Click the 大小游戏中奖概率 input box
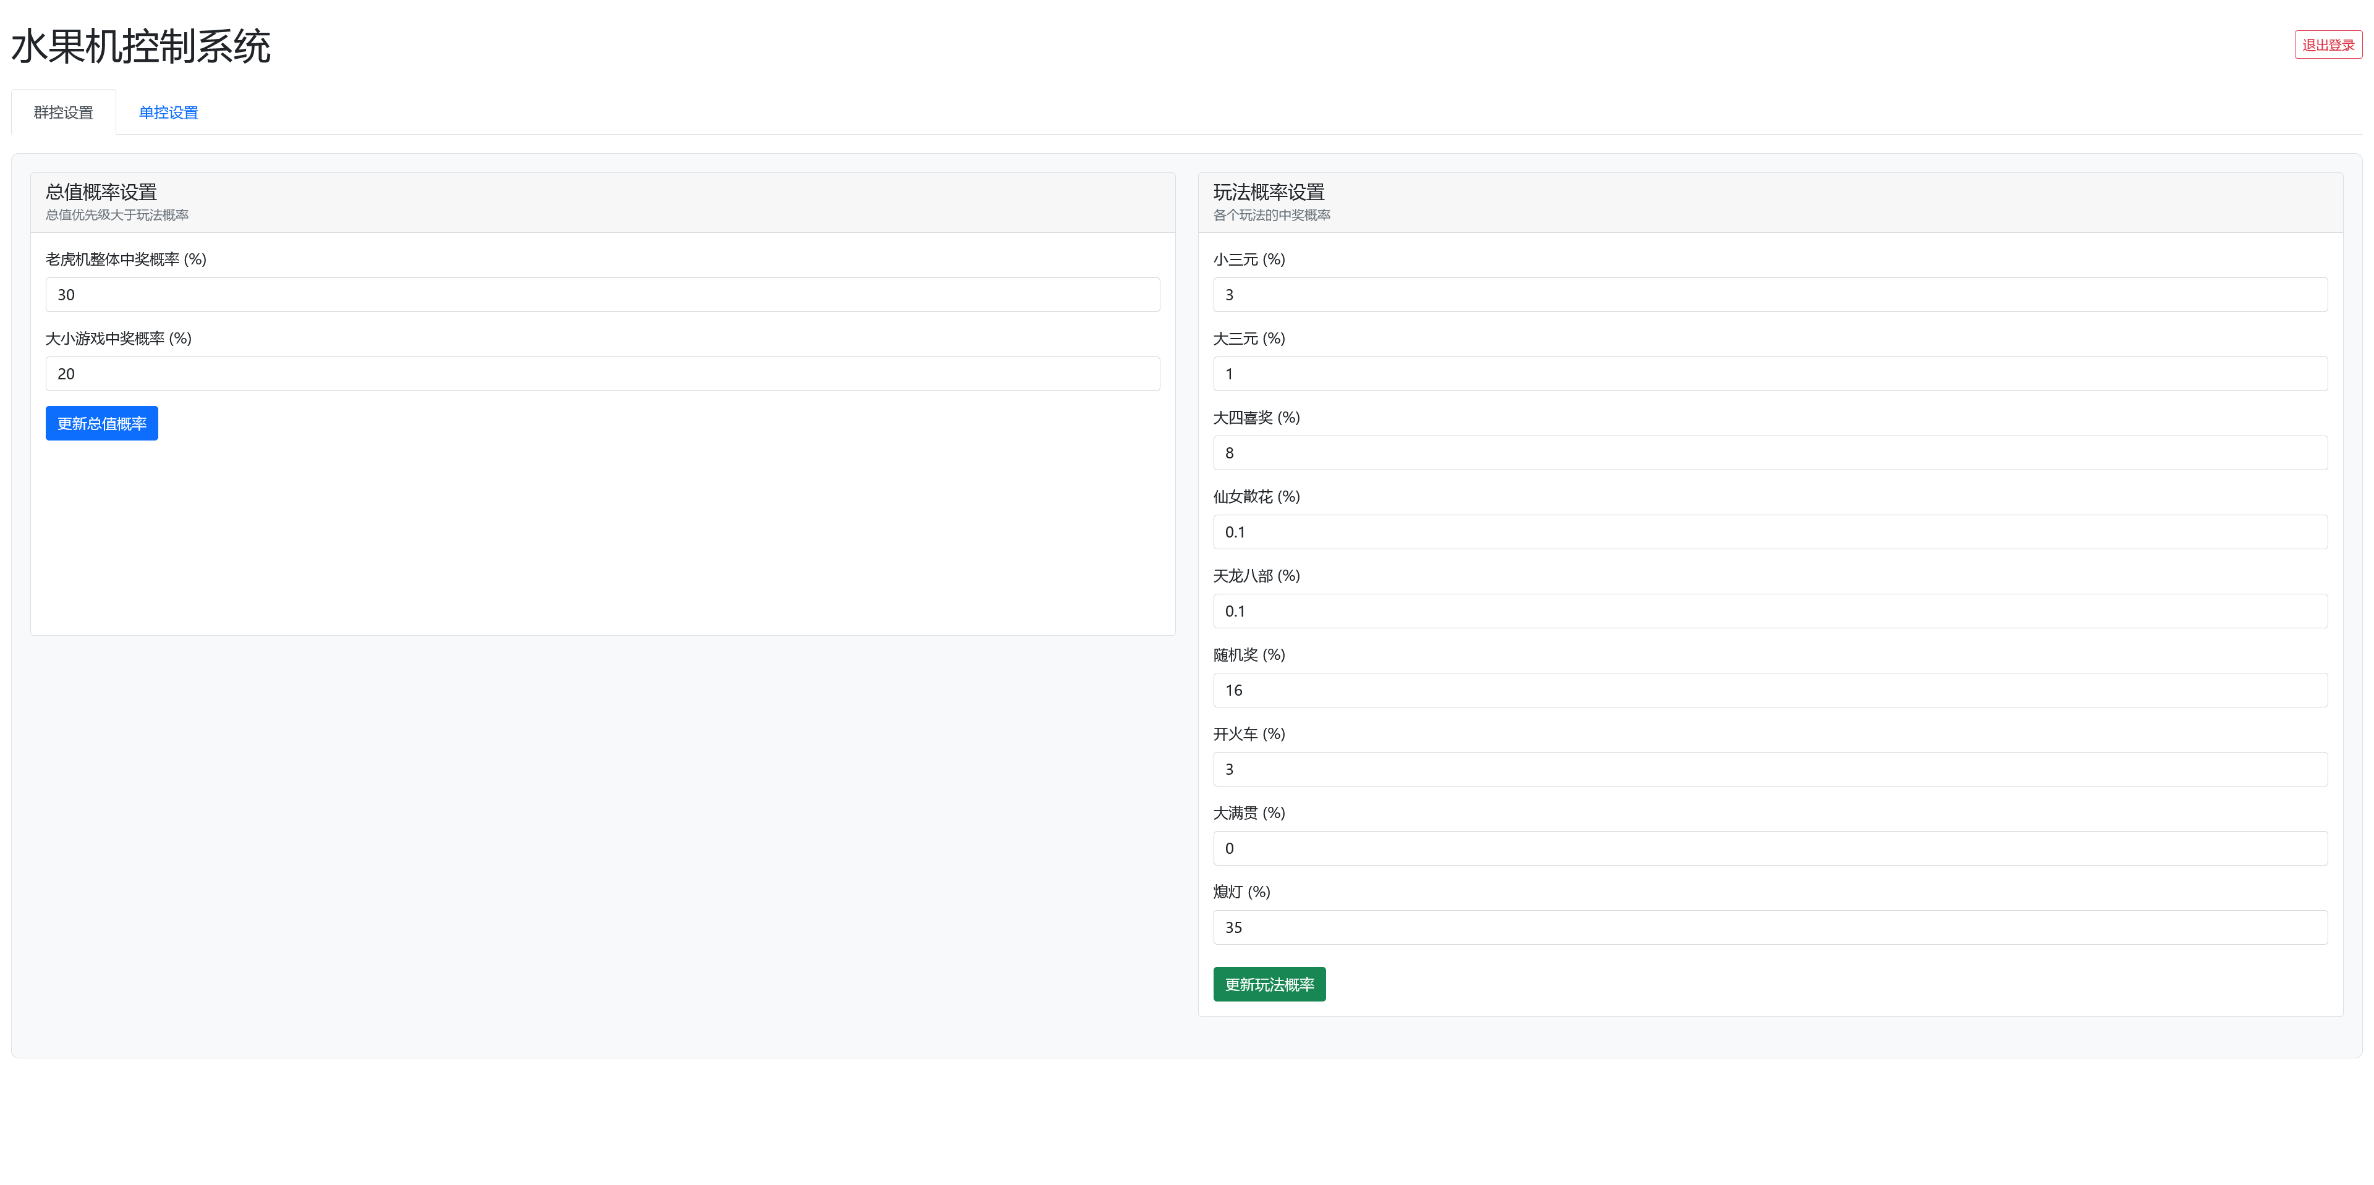Image resolution: width=2374 pixels, height=1185 pixels. 602,374
